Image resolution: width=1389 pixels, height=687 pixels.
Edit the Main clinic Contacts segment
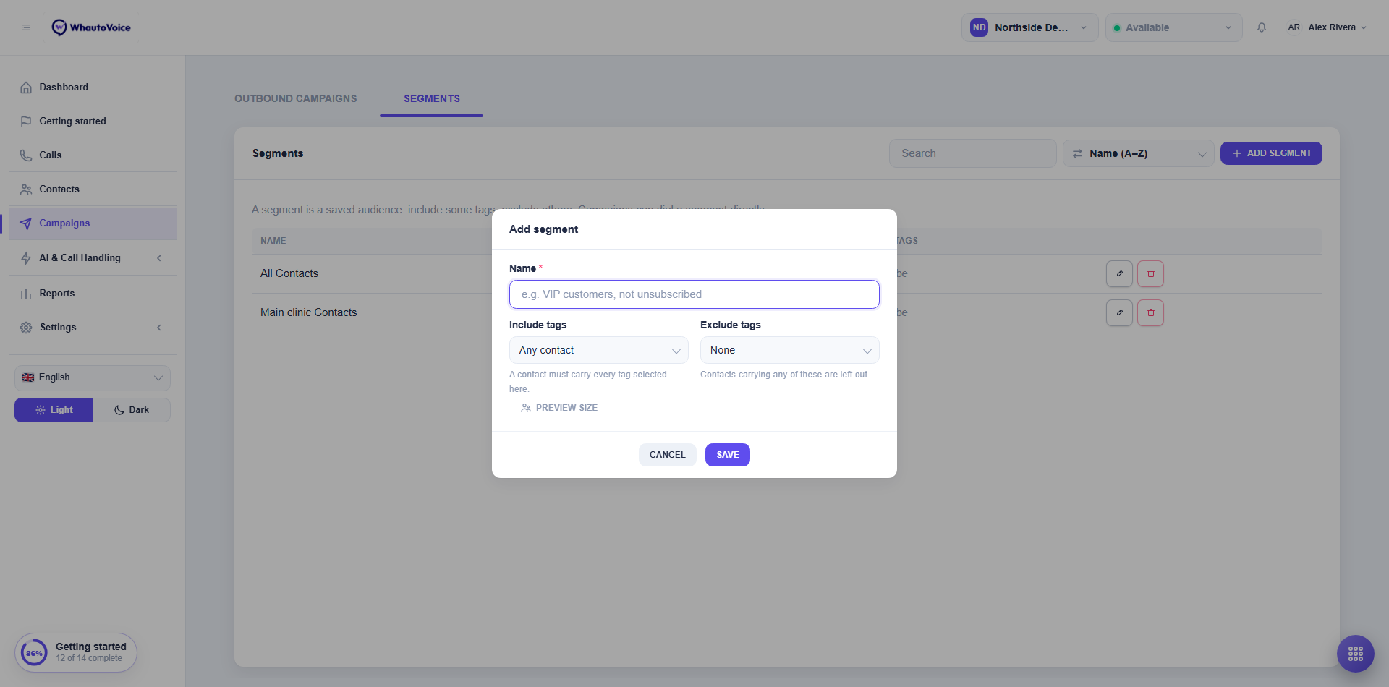(1119, 312)
